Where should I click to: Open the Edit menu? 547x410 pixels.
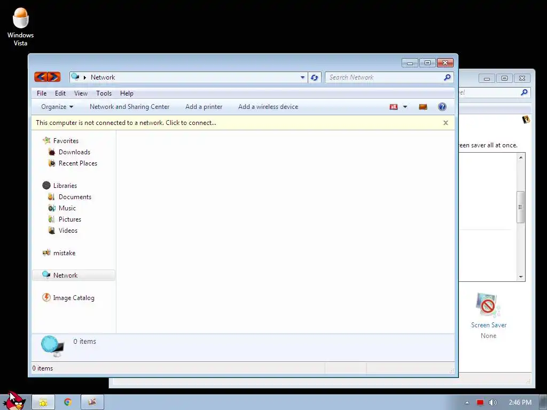[60, 93]
